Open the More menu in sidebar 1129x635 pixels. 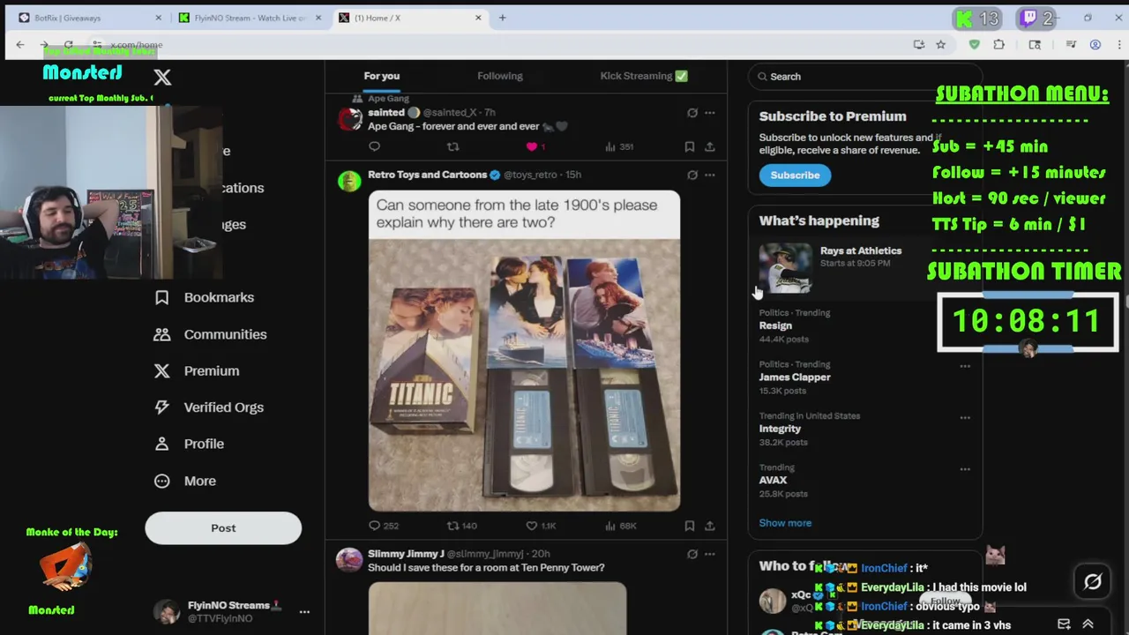coord(185,481)
